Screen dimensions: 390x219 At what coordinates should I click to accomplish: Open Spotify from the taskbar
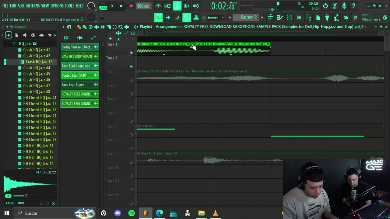[x=132, y=213]
